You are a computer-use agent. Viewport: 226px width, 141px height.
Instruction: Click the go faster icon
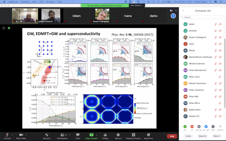click(206, 127)
